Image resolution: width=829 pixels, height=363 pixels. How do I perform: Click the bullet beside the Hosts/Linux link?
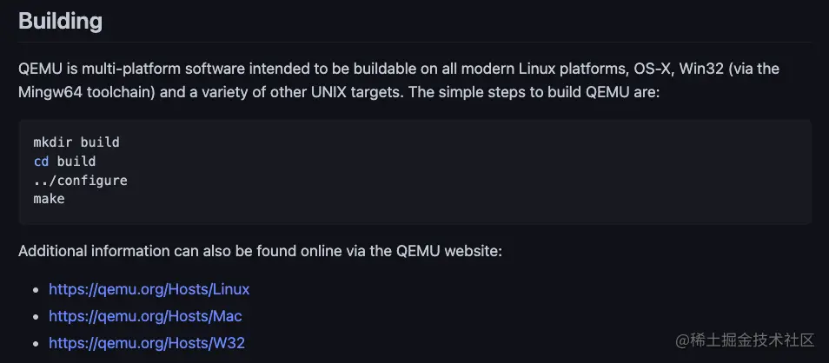tap(36, 290)
